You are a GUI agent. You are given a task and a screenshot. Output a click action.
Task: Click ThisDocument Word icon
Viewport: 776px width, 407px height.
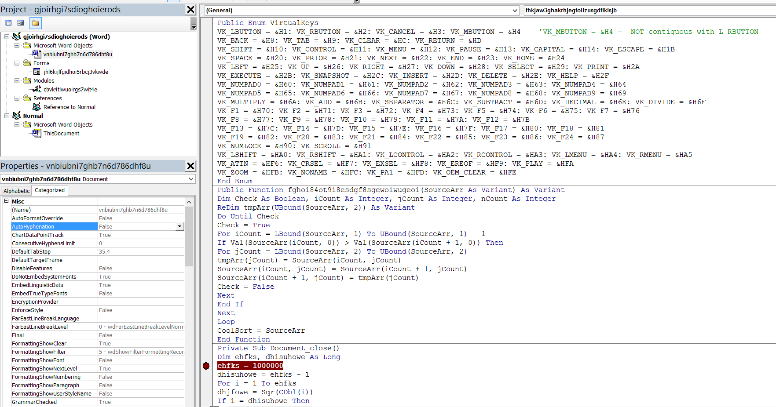(37, 133)
